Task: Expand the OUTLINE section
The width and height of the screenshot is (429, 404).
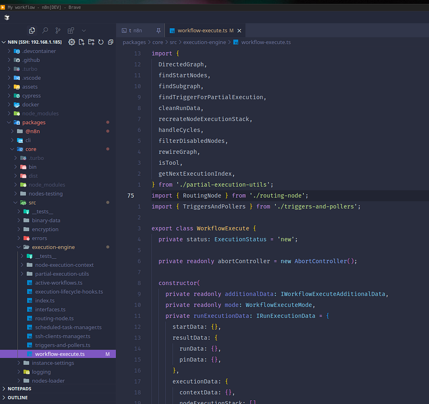Action: coord(18,398)
